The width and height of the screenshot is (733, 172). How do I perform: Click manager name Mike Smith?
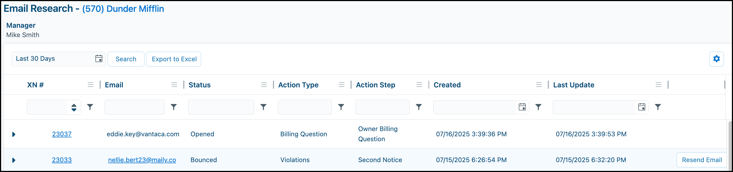tap(23, 35)
